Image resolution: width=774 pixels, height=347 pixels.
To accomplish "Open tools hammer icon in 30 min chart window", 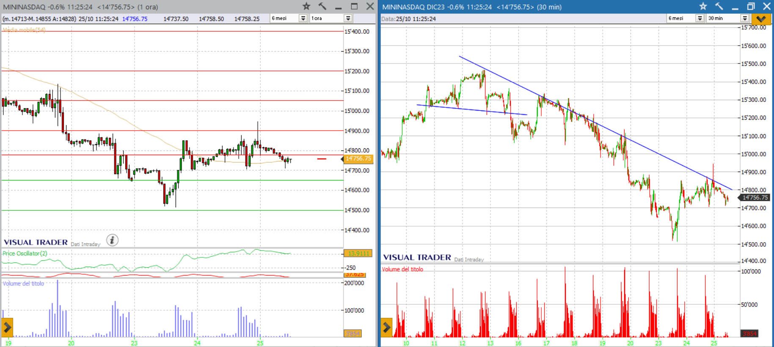I will coord(719,6).
